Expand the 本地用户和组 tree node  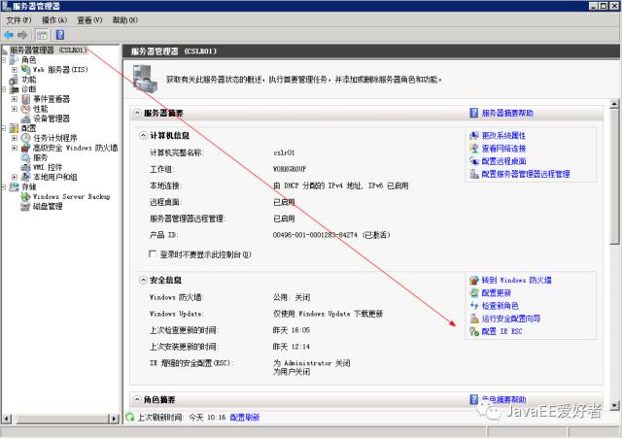(x=15, y=177)
